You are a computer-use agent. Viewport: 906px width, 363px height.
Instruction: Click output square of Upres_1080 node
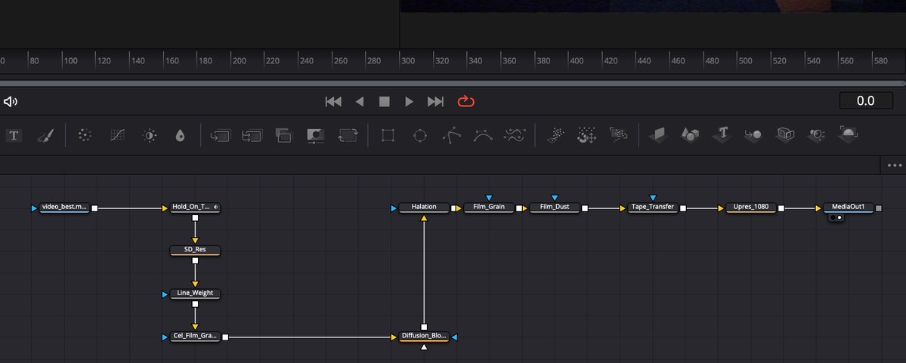781,208
